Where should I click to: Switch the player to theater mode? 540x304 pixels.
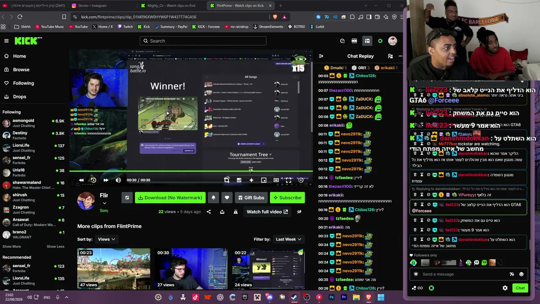coord(276,180)
